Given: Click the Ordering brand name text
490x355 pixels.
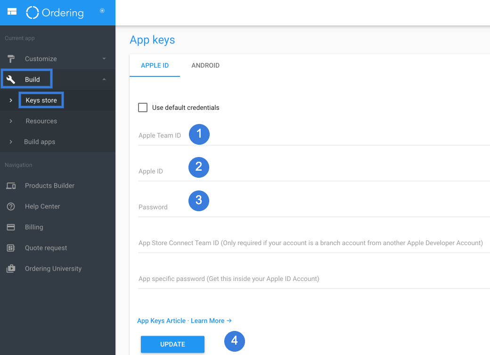Looking at the screenshot, I should [63, 13].
